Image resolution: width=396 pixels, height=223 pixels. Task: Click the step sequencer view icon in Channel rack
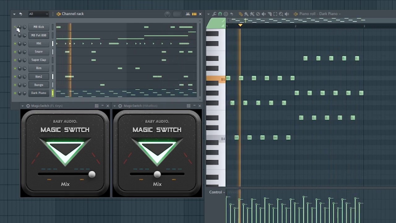click(194, 14)
